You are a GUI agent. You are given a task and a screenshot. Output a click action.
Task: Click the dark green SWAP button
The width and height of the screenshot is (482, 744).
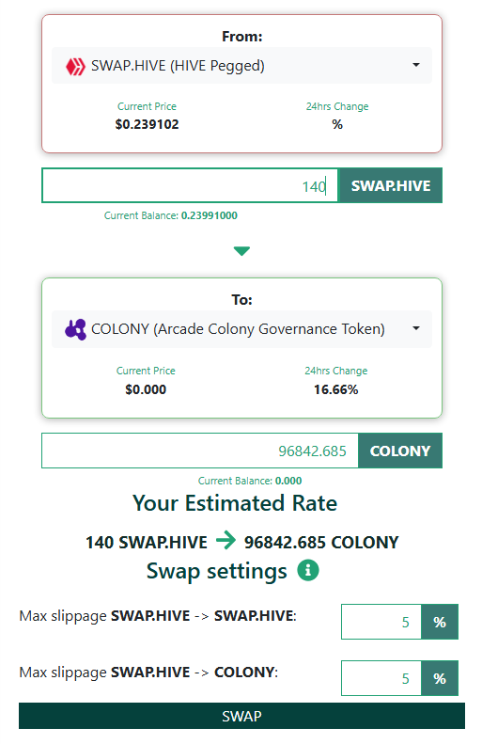[241, 716]
